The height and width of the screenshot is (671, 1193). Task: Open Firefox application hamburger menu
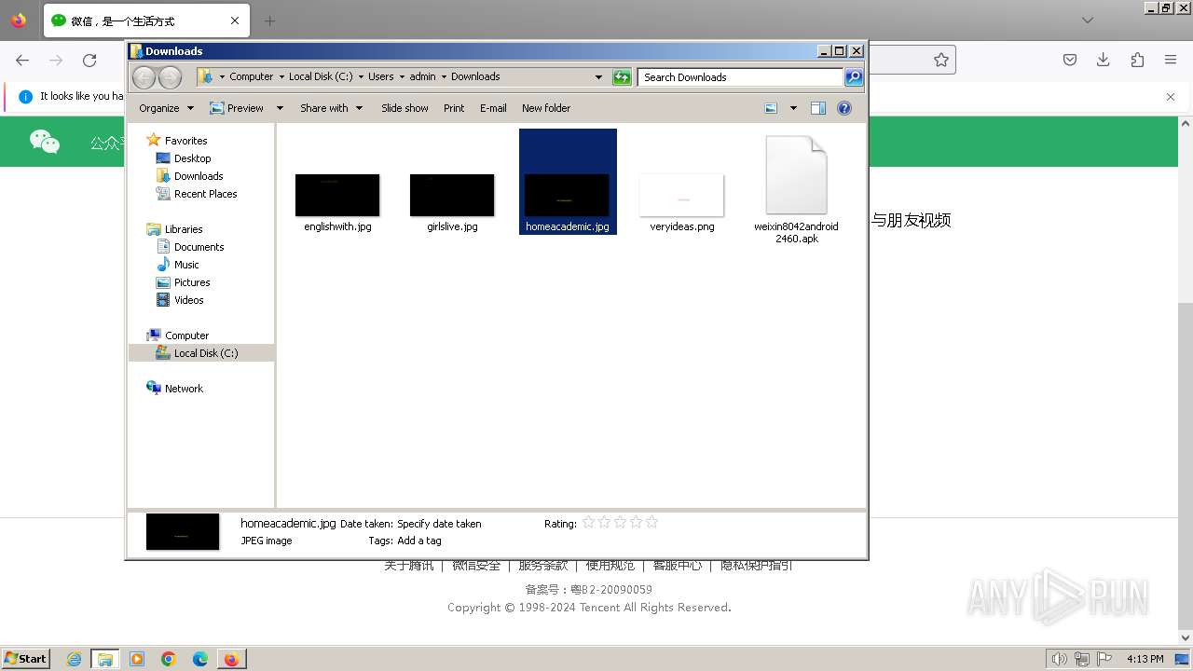1171,60
